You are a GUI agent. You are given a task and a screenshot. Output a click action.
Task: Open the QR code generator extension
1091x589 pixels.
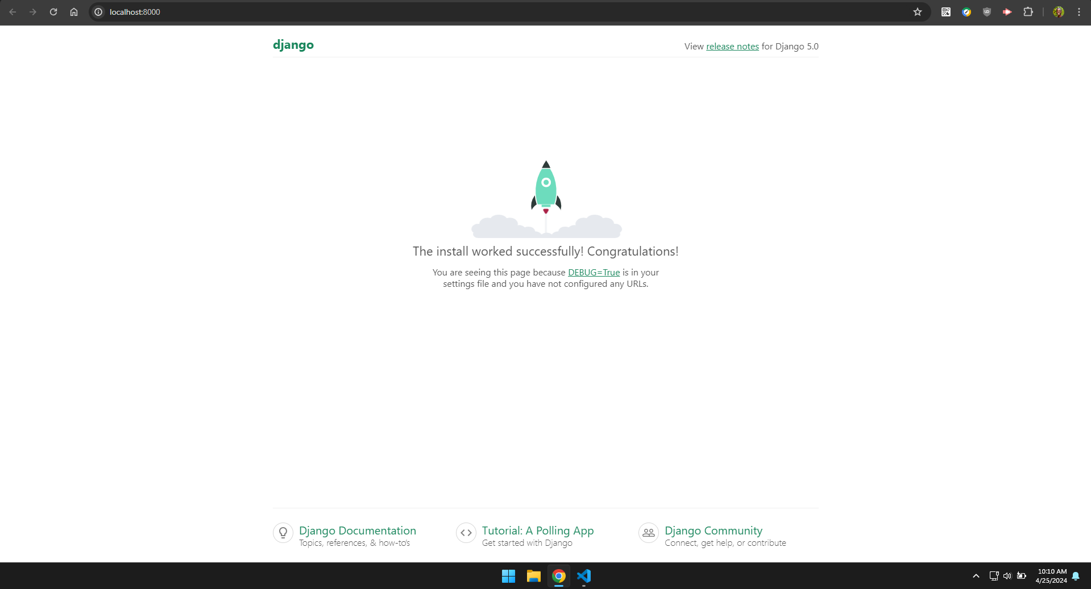[x=946, y=12]
